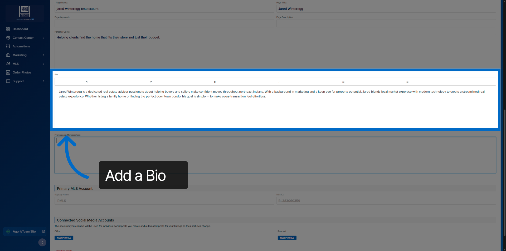506x251 pixels.
Task: Expand the Marketing submenu
Action: (44, 55)
